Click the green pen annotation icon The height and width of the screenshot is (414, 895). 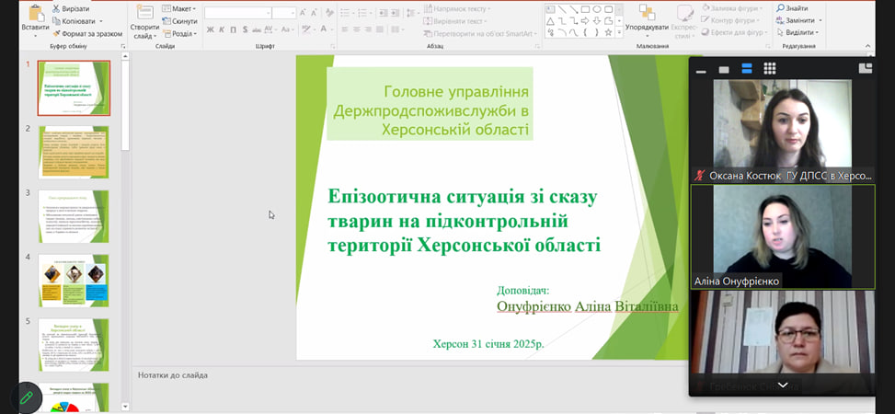tap(27, 397)
